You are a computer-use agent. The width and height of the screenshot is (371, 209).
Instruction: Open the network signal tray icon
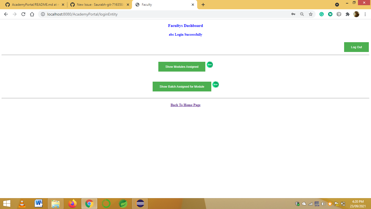[310, 204]
